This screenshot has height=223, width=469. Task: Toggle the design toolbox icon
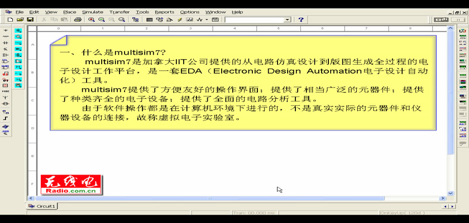(136, 20)
